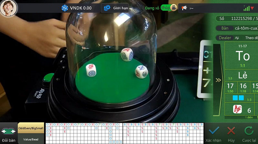Image resolution: width=258 pixels, height=144 pixels.
Task: Expand the red dropdown arrow at top right
Action: click(252, 8)
